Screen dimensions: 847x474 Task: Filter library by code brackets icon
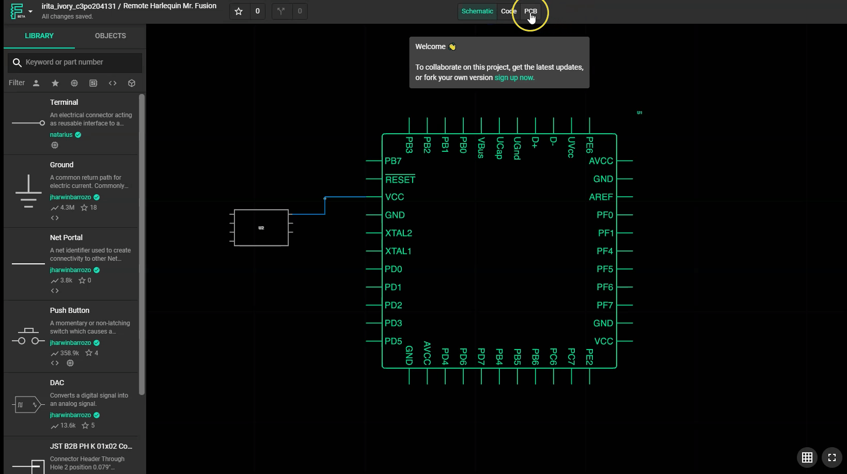(x=113, y=83)
